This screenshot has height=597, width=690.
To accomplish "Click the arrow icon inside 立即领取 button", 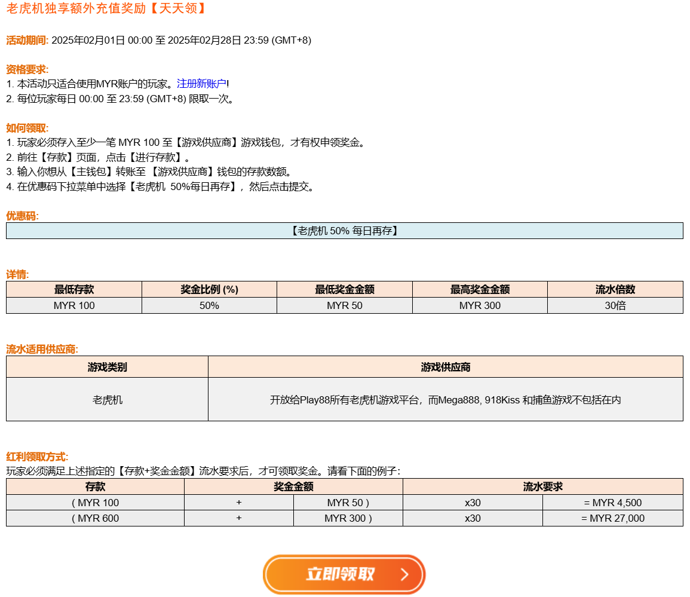I will pos(404,575).
